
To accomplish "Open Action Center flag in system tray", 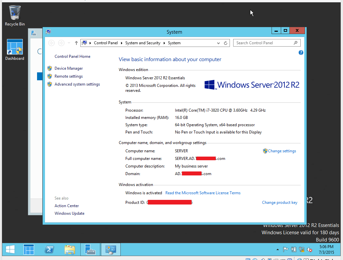I will pyautogui.click(x=285, y=249).
